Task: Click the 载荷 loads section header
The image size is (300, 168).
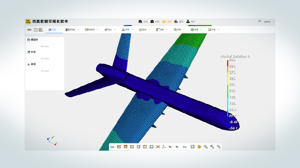Action: point(31,64)
